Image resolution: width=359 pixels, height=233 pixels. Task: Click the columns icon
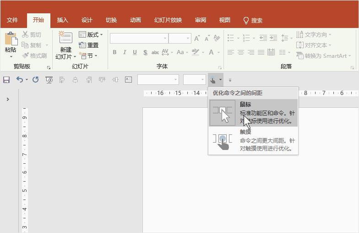tap(282, 52)
